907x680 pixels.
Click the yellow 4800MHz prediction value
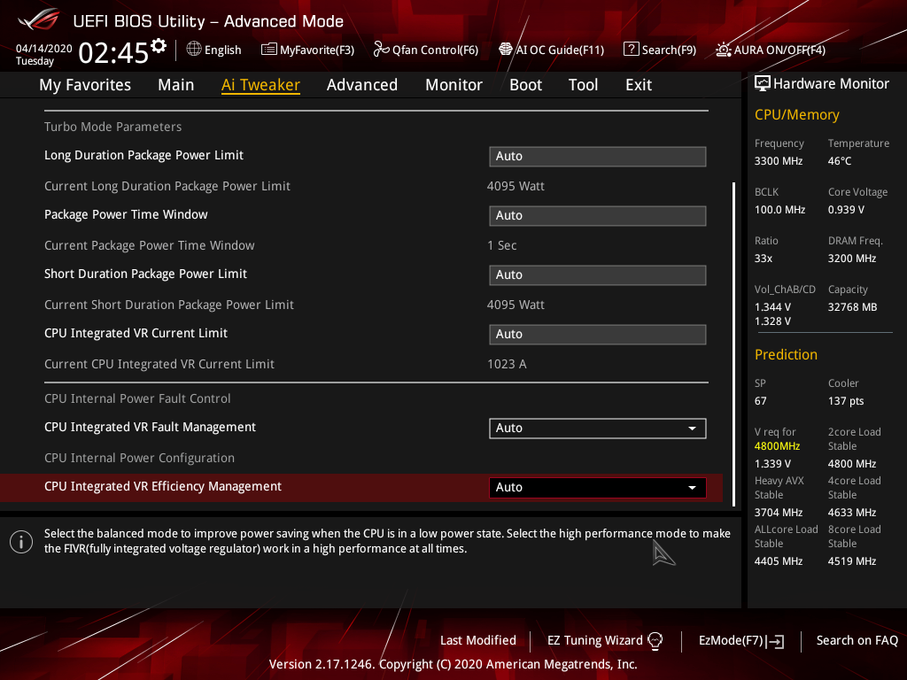pos(777,446)
